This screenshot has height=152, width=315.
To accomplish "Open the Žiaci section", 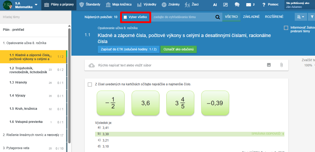I will (192, 5).
